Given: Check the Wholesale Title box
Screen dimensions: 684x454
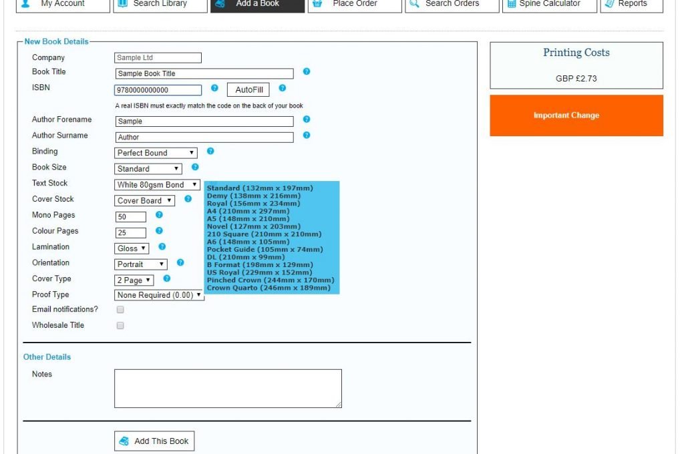Looking at the screenshot, I should click(x=120, y=325).
